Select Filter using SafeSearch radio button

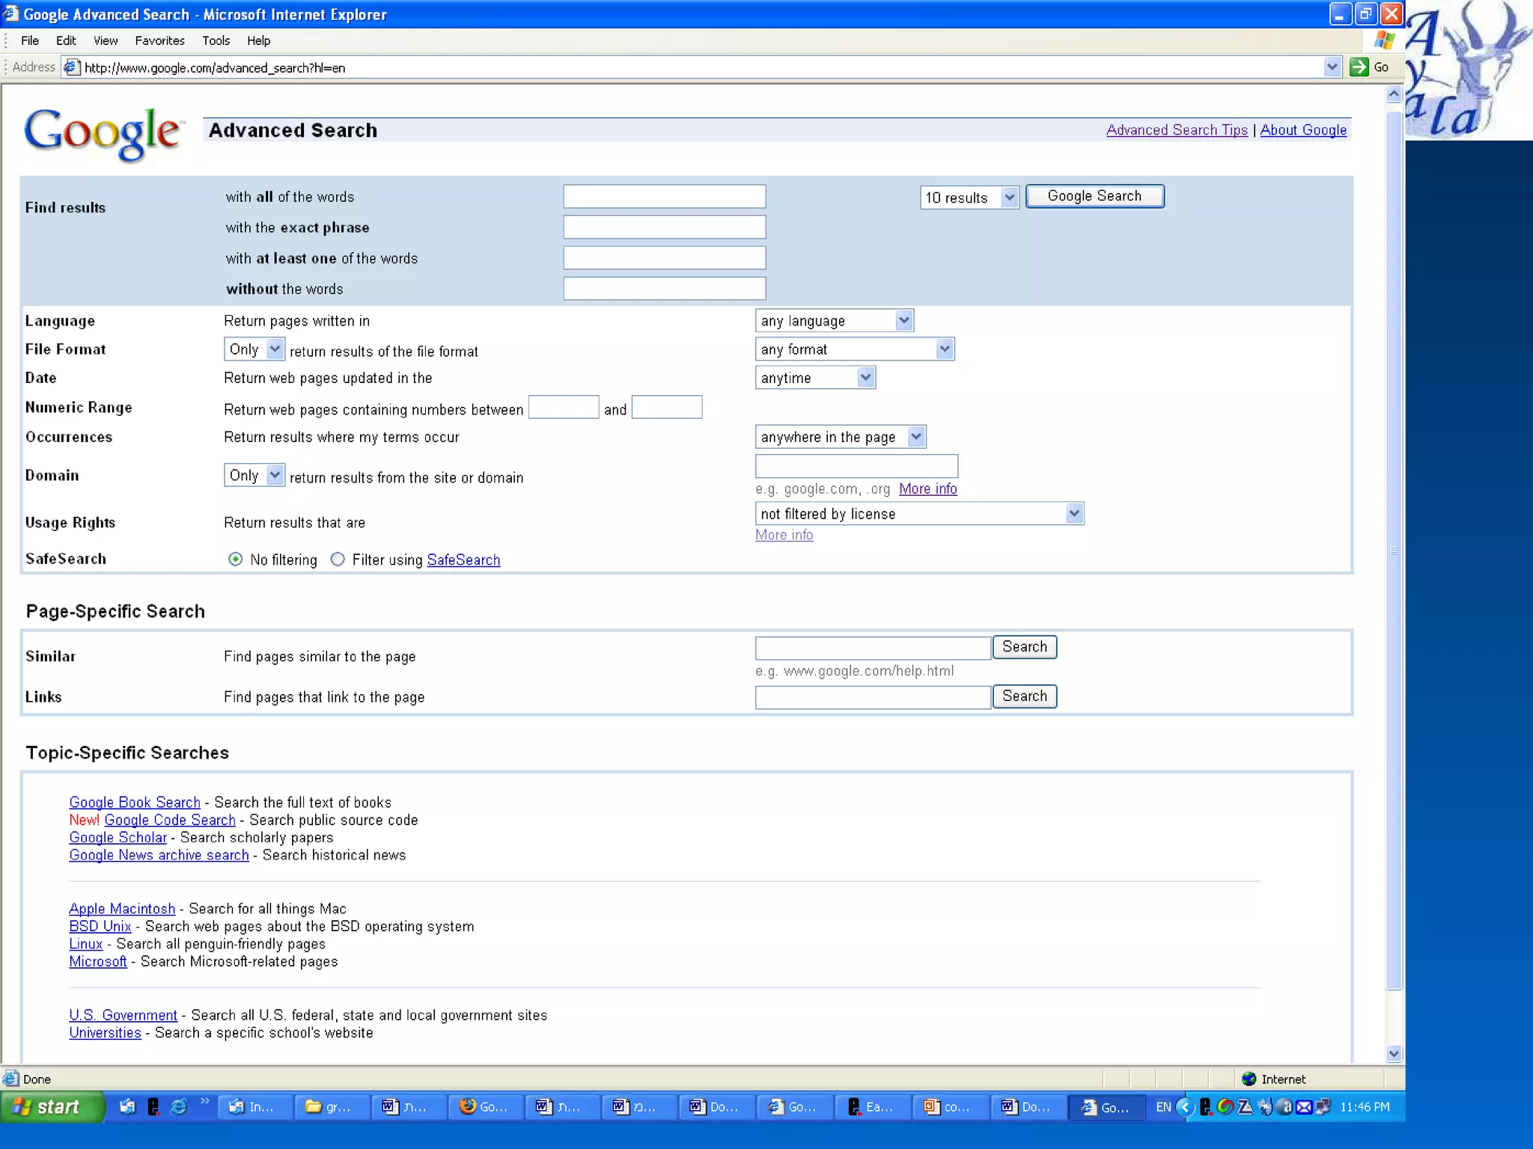[x=338, y=560]
